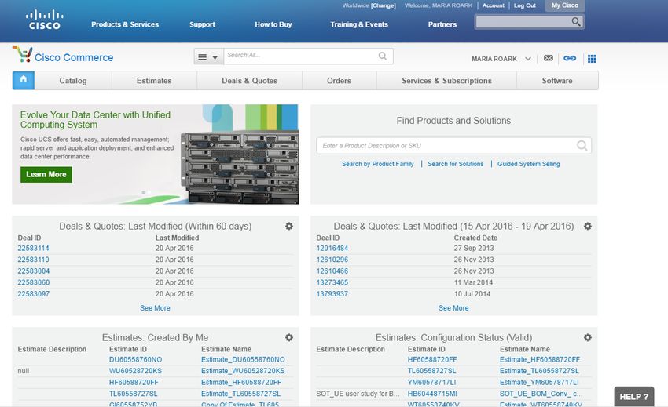Viewport: 668px width, 407px height.
Task: Click the Account link
Action: click(494, 5)
